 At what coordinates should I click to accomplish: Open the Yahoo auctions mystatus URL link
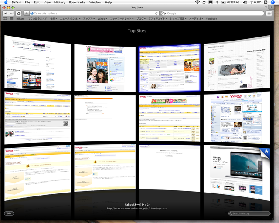[137, 209]
